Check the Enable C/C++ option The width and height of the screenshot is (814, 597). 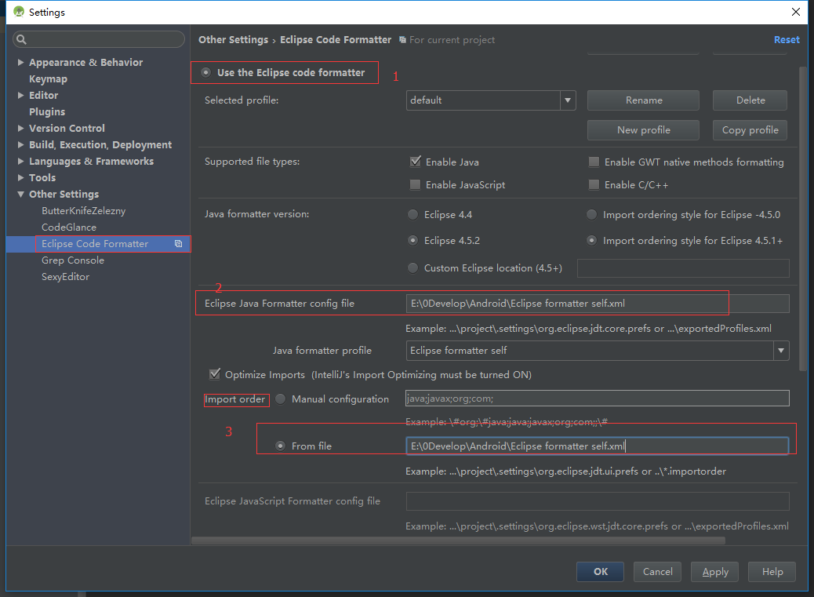[x=594, y=185]
